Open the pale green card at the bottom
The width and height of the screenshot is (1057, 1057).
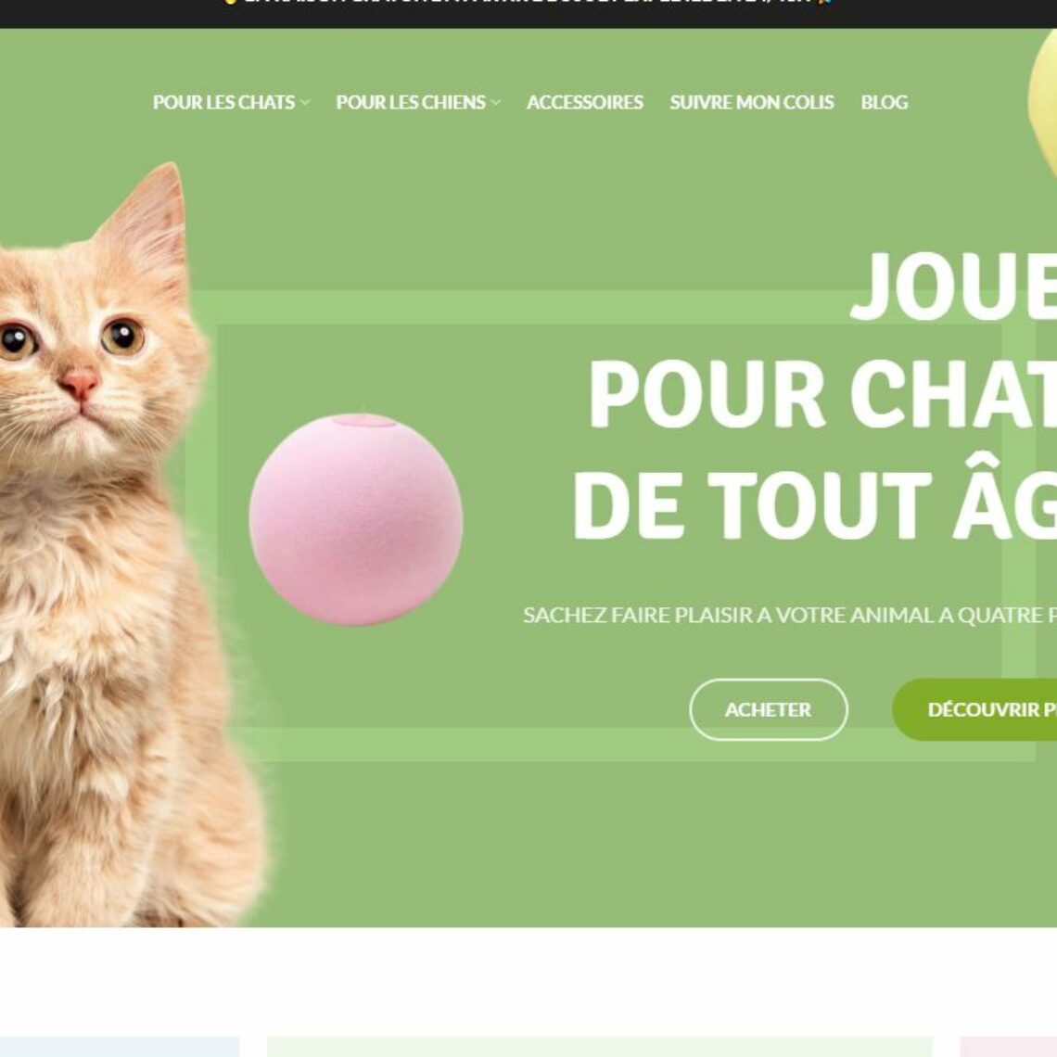(600, 1047)
